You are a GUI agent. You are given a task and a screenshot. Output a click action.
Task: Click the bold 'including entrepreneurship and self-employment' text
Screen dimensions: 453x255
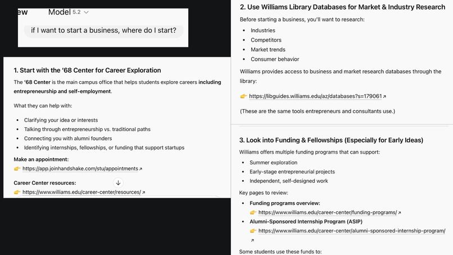point(117,87)
